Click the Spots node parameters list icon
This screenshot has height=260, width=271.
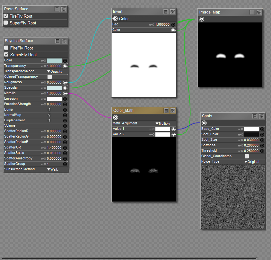tap(255, 116)
